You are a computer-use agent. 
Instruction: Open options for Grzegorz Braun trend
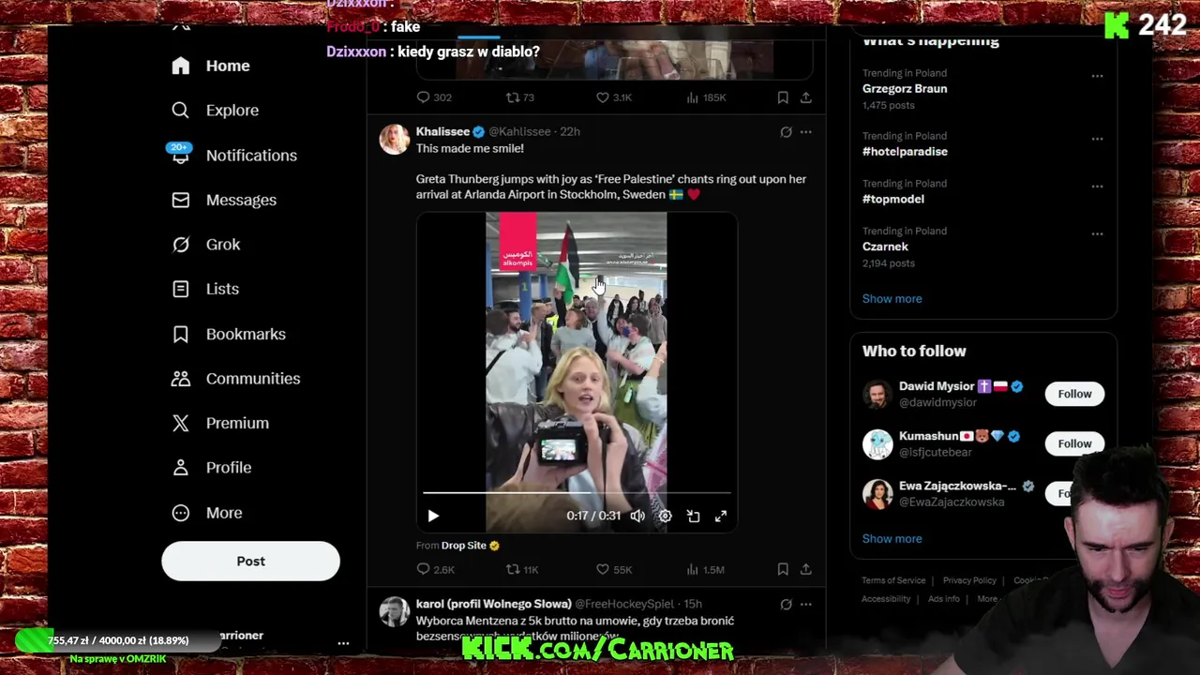pyautogui.click(x=1097, y=75)
